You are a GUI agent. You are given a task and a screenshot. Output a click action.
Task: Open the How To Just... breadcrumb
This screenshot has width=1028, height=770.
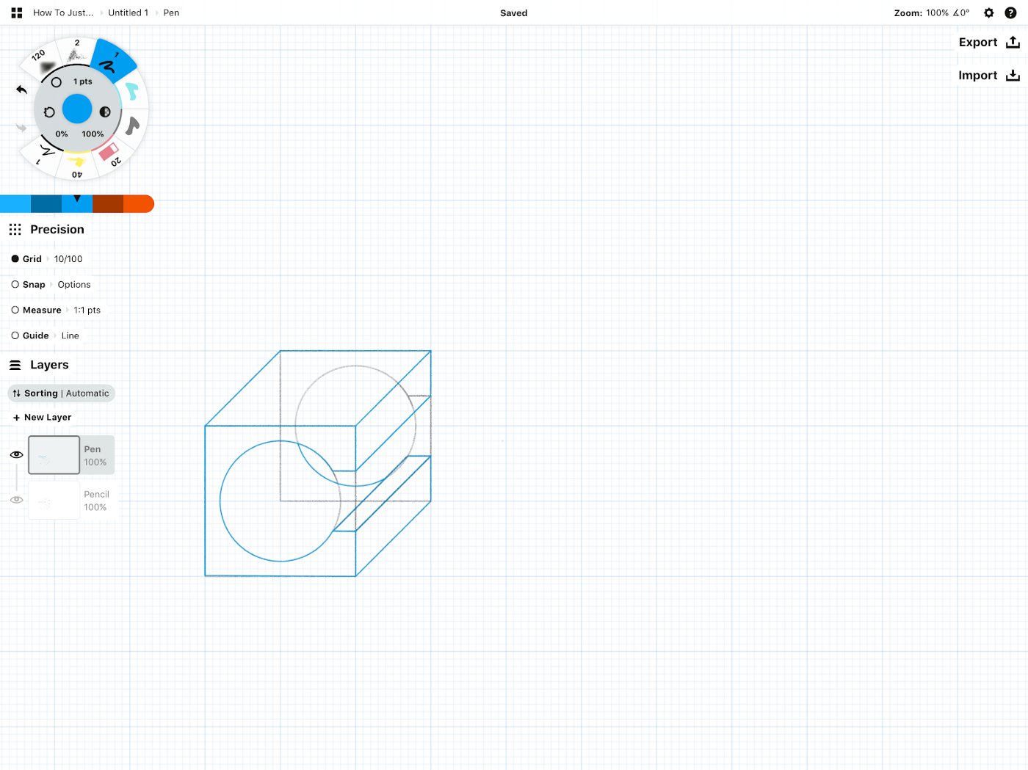(x=63, y=12)
